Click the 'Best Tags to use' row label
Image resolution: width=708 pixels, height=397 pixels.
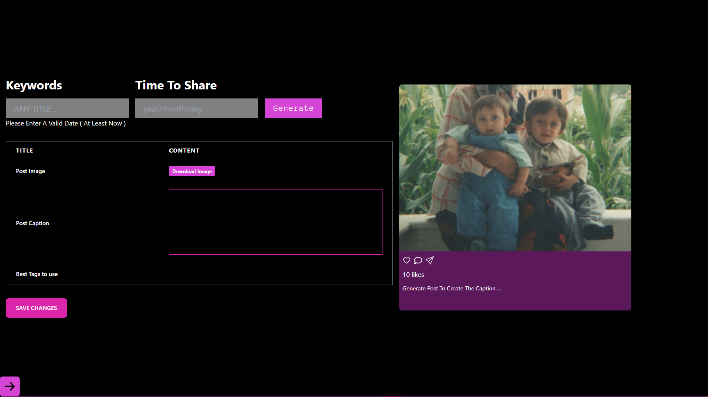[37, 274]
